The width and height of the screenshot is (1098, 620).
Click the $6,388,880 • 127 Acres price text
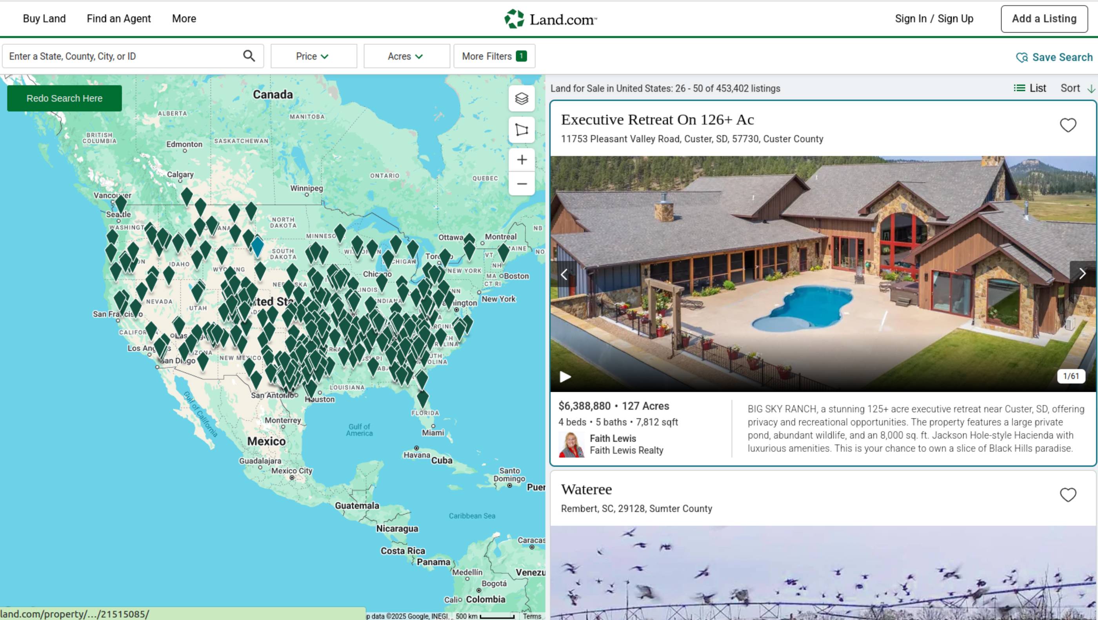click(x=614, y=405)
